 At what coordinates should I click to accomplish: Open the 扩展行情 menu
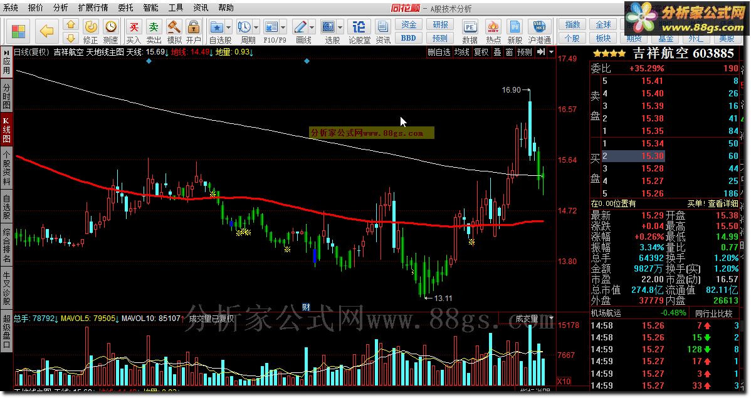coord(93,8)
